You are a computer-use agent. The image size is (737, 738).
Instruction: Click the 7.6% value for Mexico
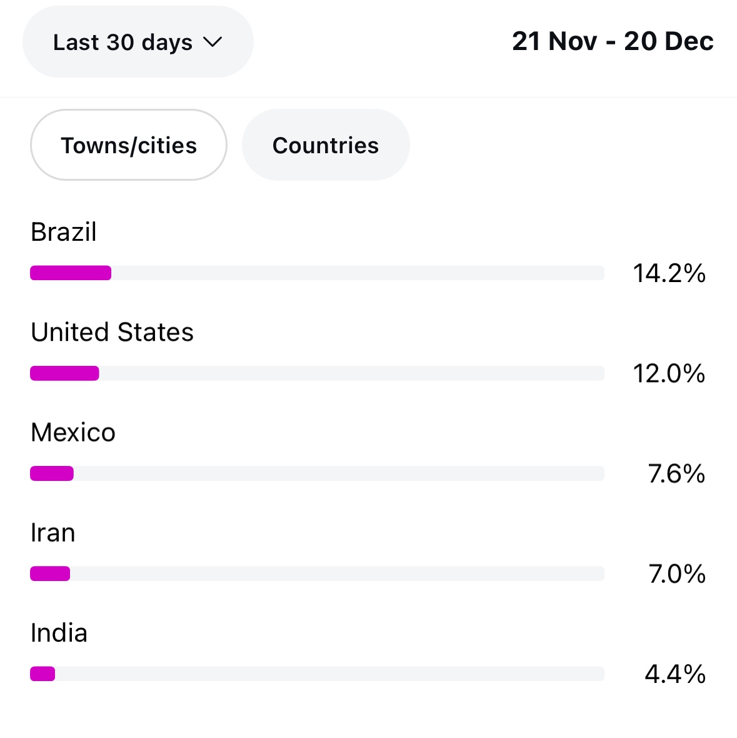(676, 474)
